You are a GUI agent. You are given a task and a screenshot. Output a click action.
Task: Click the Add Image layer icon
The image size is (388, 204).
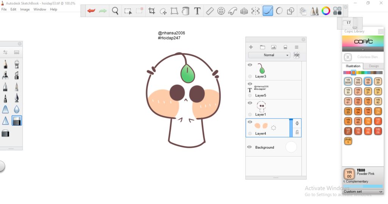[x=274, y=47]
